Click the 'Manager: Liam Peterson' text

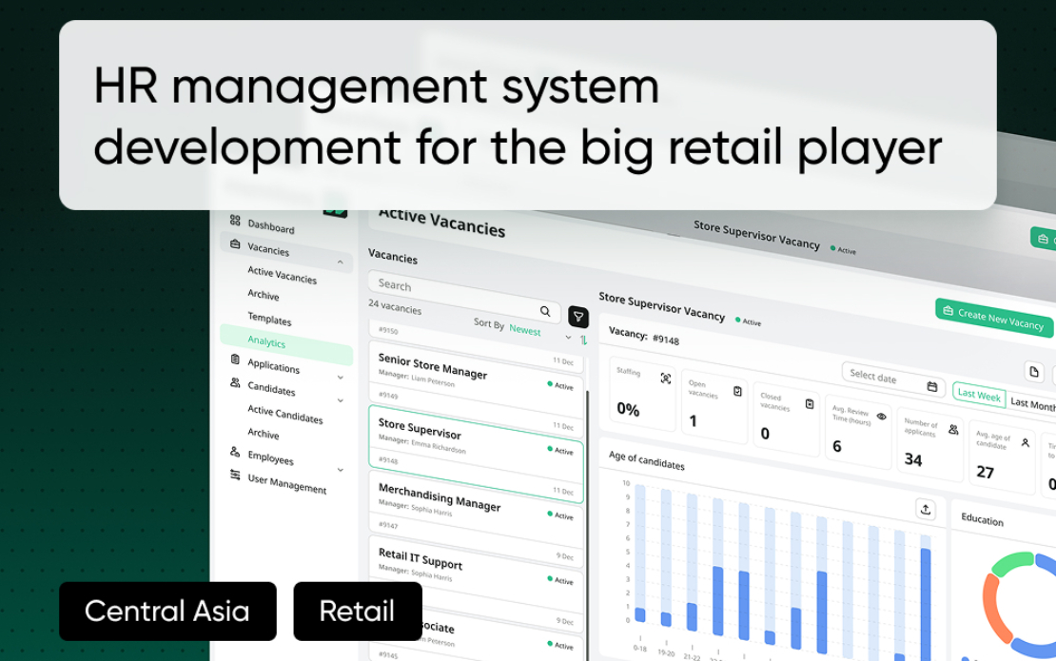click(416, 378)
